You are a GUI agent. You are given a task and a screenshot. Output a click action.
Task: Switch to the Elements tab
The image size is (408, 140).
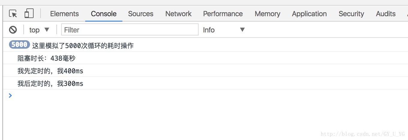(64, 14)
